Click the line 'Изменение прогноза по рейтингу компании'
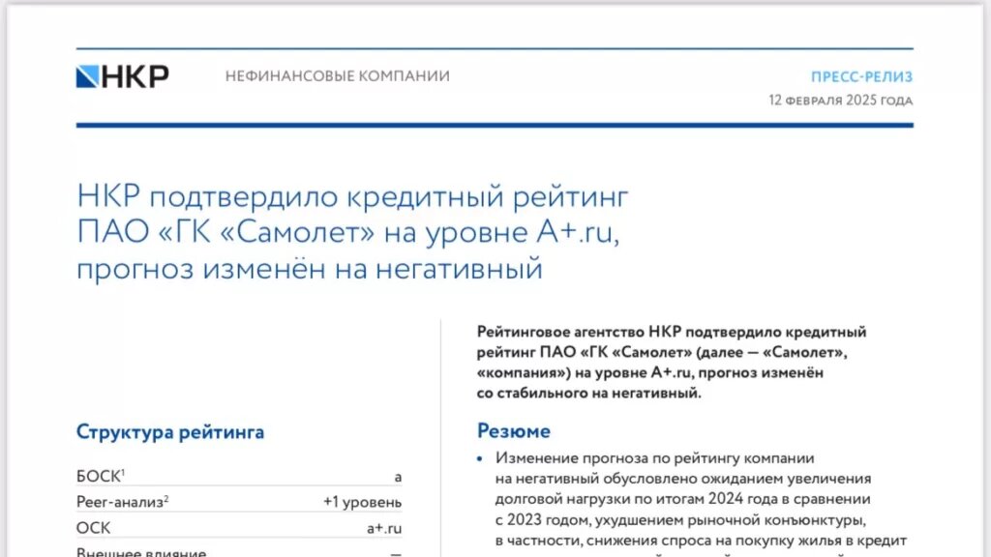991x557 pixels. coord(655,457)
